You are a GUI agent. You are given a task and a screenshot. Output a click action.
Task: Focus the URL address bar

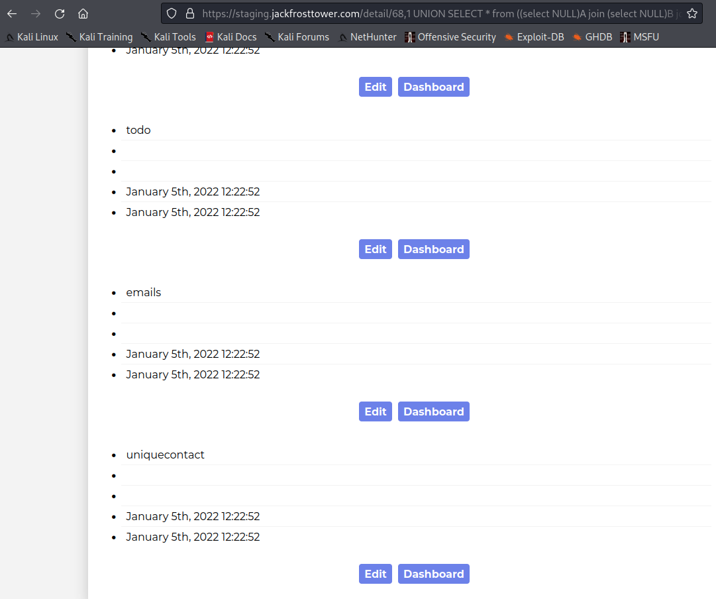tap(437, 13)
